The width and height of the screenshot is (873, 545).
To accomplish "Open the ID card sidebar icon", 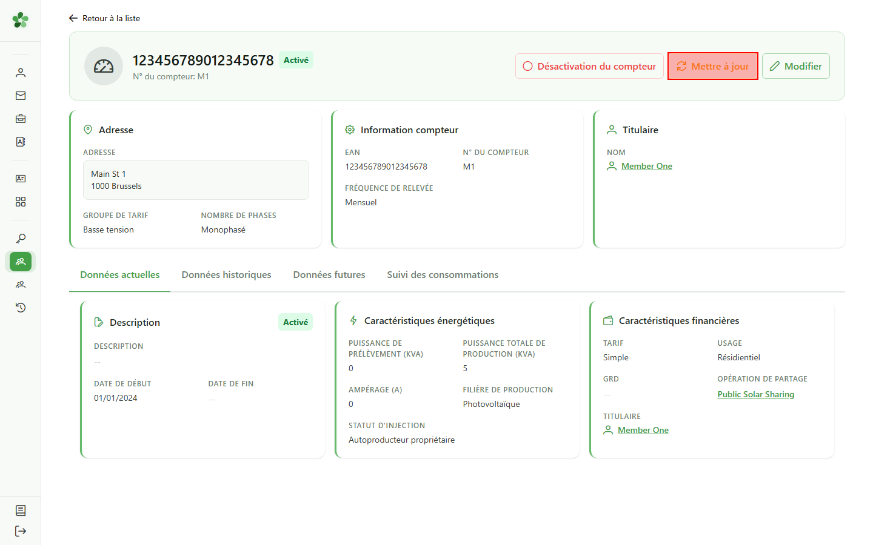I will 21,179.
